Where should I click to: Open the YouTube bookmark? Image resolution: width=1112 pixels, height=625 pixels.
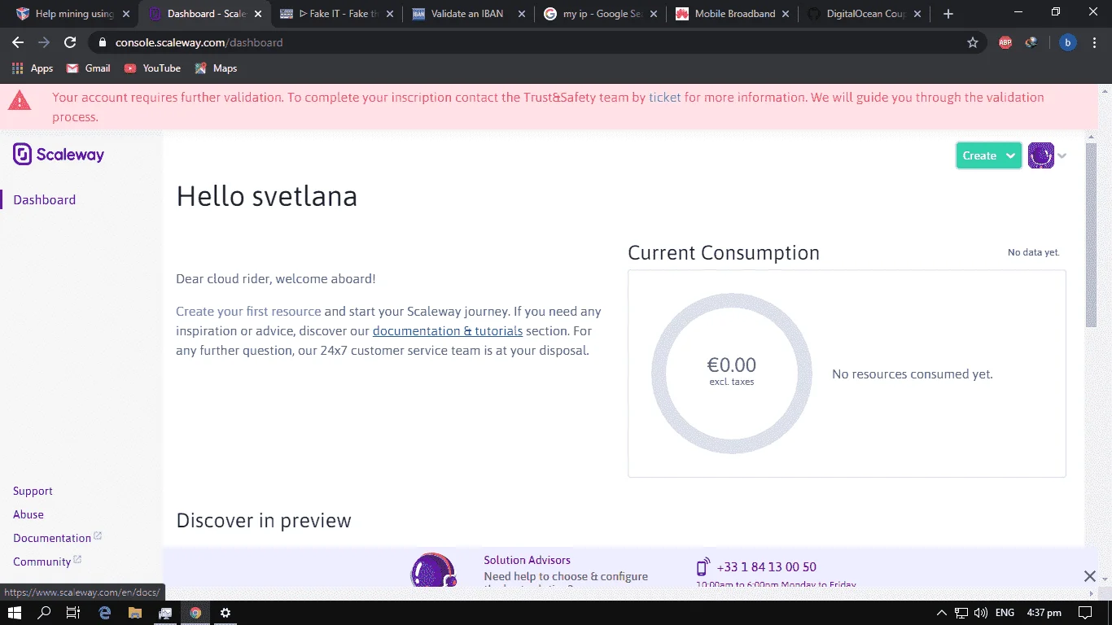(x=152, y=68)
